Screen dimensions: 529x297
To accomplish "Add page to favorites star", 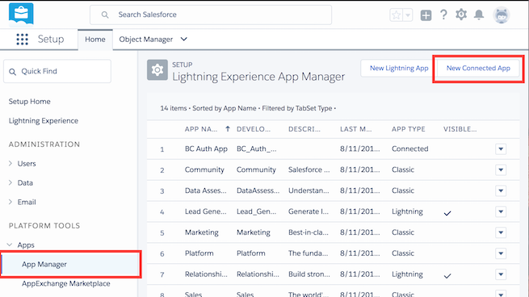I will 396,15.
